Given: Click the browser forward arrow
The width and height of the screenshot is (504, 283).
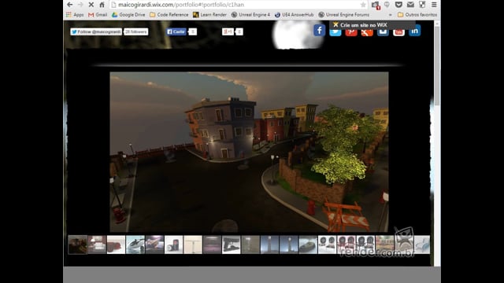Looking at the screenshot, I should pyautogui.click(x=80, y=5).
